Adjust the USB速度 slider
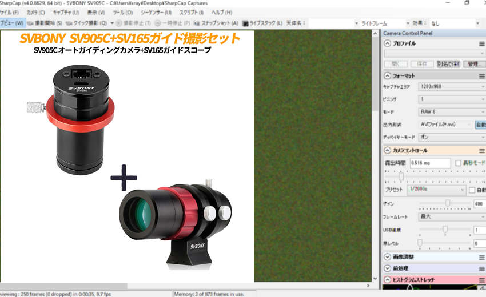Viewport: 486px width, 297px height. coord(445,230)
